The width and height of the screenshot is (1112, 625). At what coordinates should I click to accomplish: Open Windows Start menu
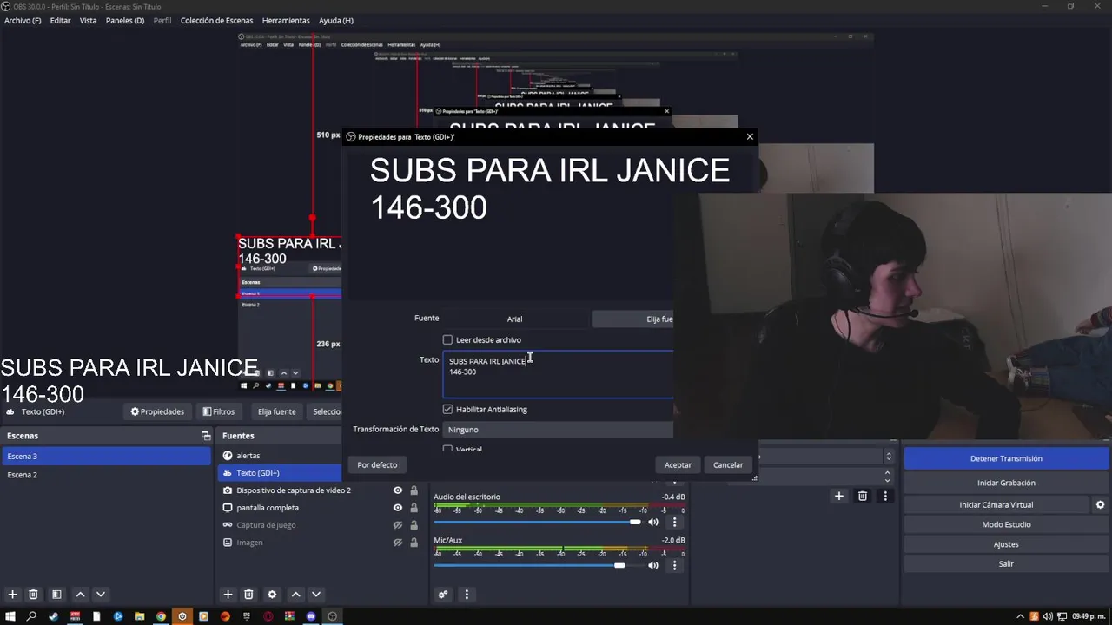point(10,616)
